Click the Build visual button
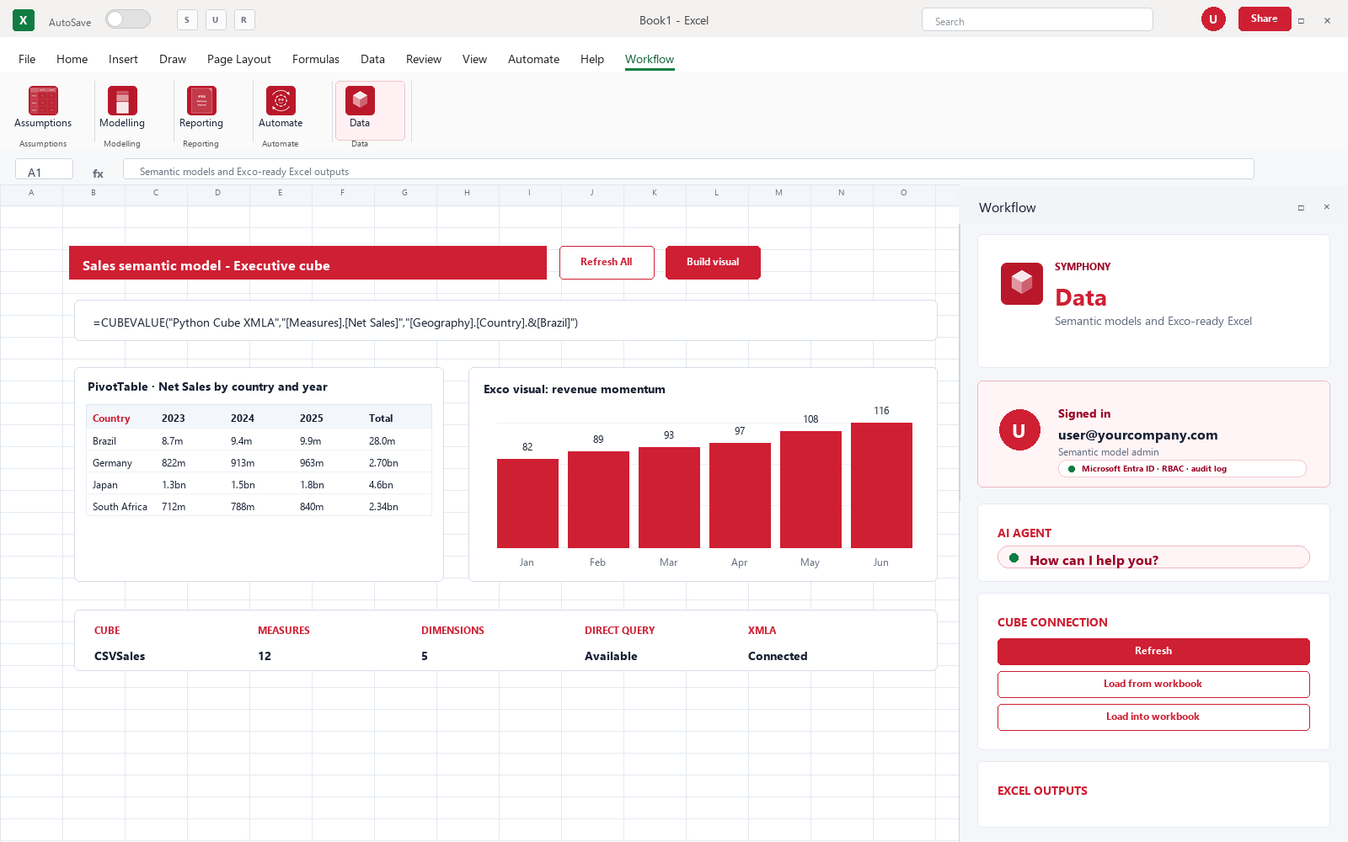Image resolution: width=1348 pixels, height=842 pixels. click(x=713, y=263)
